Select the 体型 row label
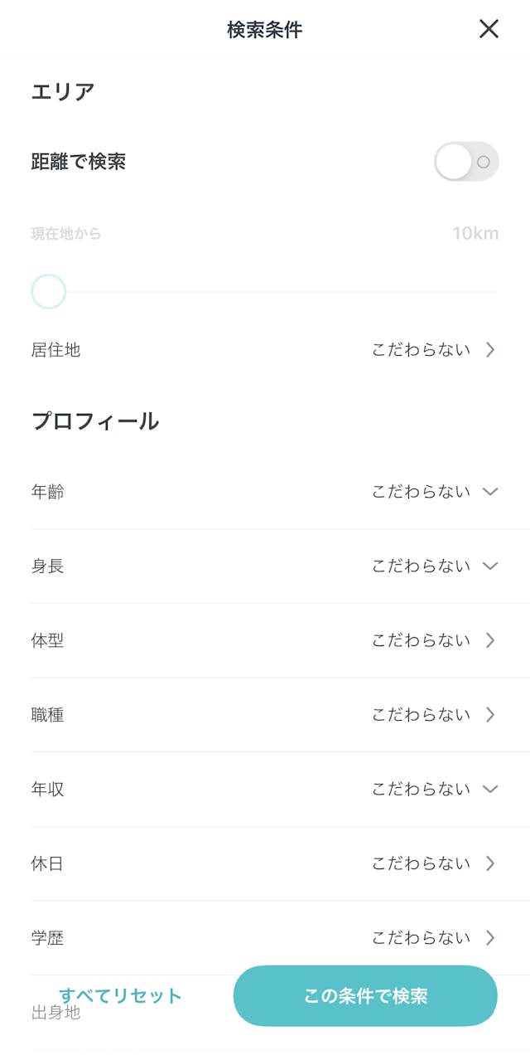 point(47,640)
